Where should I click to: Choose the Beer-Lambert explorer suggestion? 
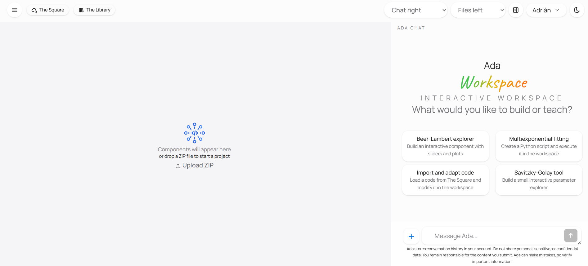coord(445,146)
